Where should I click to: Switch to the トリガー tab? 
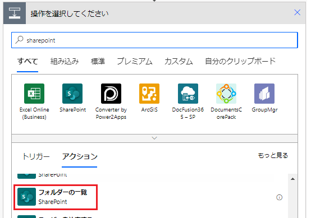click(x=36, y=156)
